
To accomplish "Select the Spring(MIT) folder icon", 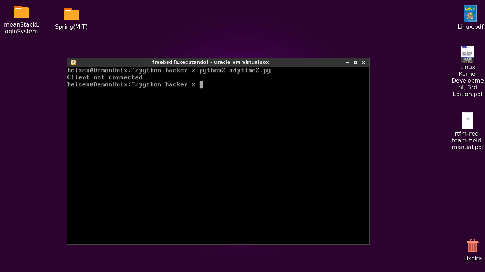I will point(71,14).
